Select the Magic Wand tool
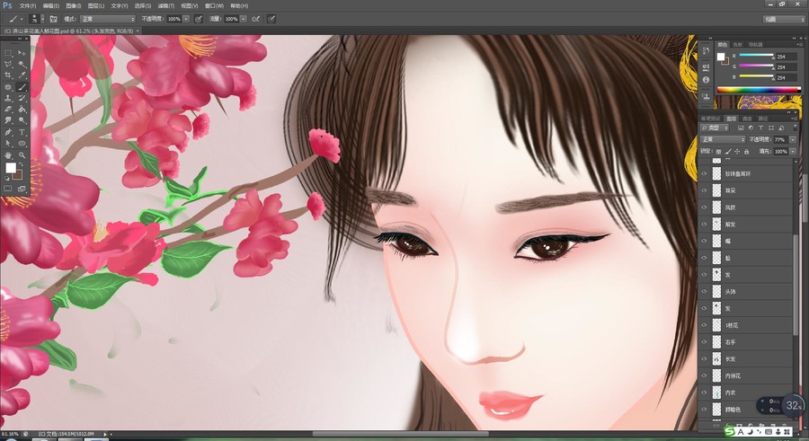The image size is (809, 441). click(x=22, y=65)
